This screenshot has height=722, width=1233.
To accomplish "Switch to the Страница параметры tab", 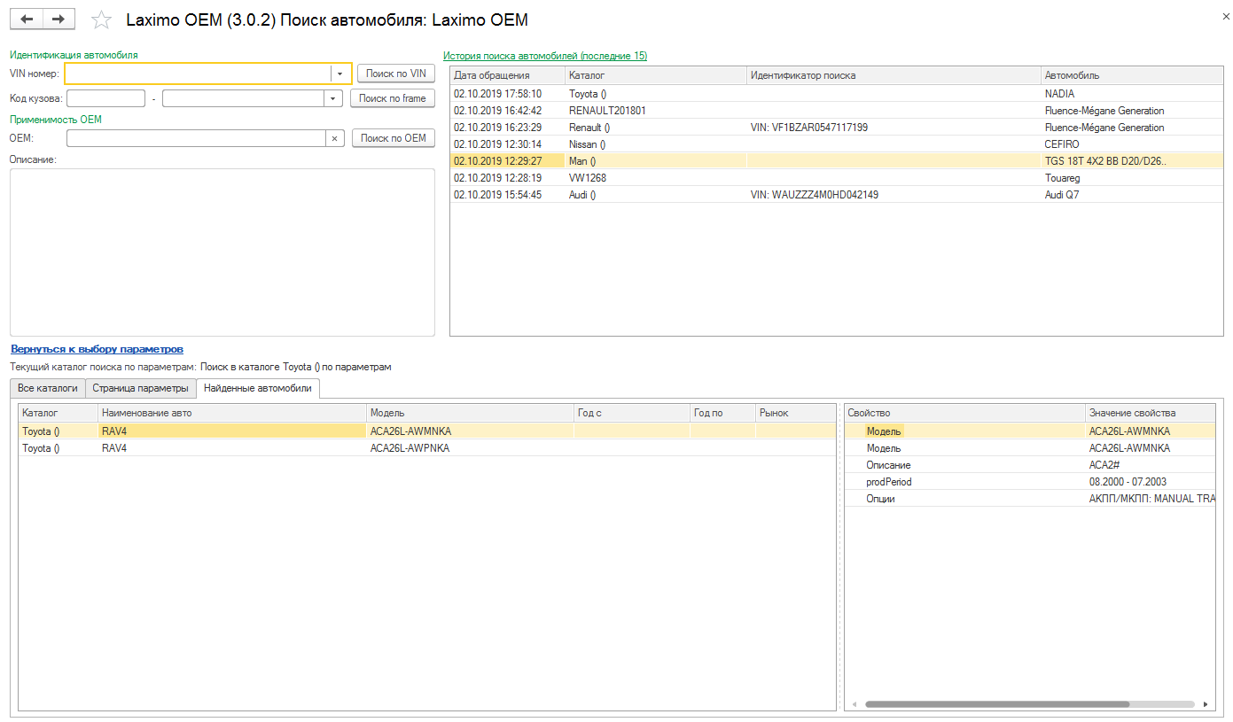I will 140,388.
